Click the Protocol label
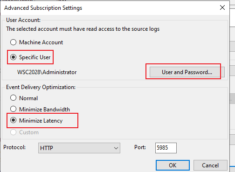 14,147
